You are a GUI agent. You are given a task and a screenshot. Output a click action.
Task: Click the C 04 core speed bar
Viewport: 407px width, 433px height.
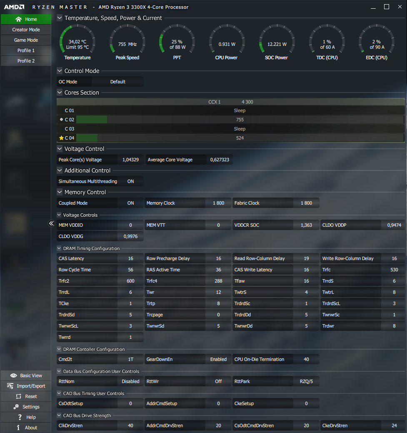tap(240, 138)
